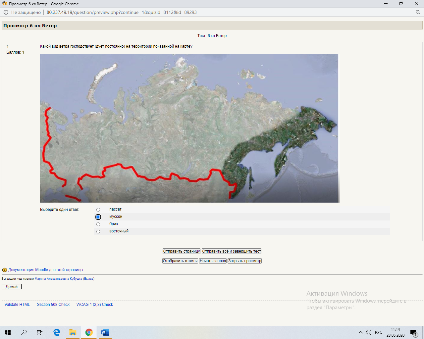Open Windows taskbar search
This screenshot has height=339, width=424.
[x=24, y=332]
